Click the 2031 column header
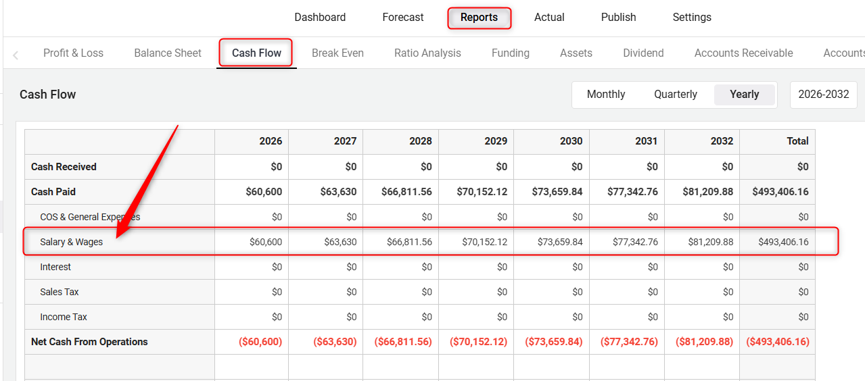 tap(627, 141)
